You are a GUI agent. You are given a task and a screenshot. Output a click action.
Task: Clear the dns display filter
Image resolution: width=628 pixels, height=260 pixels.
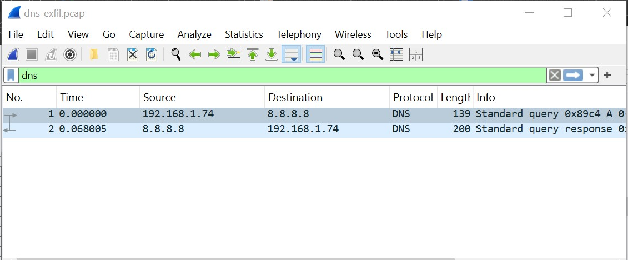tap(554, 76)
